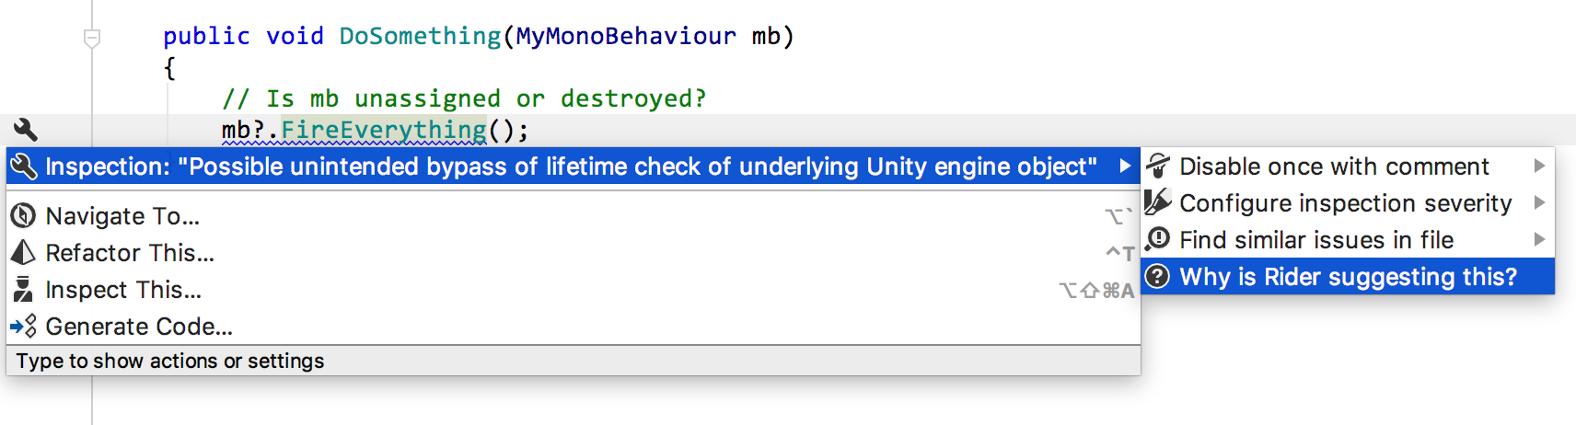Screen dimensions: 1576x425
Task: Click the FireEverything method call in code
Action: (x=383, y=130)
